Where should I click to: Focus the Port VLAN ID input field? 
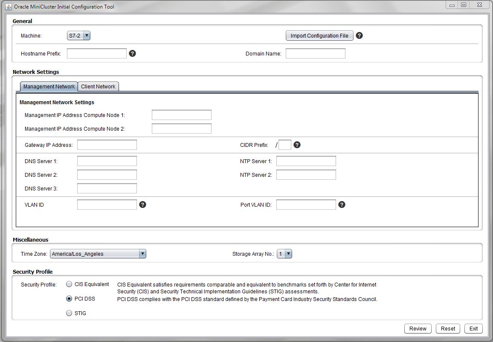[x=306, y=205]
